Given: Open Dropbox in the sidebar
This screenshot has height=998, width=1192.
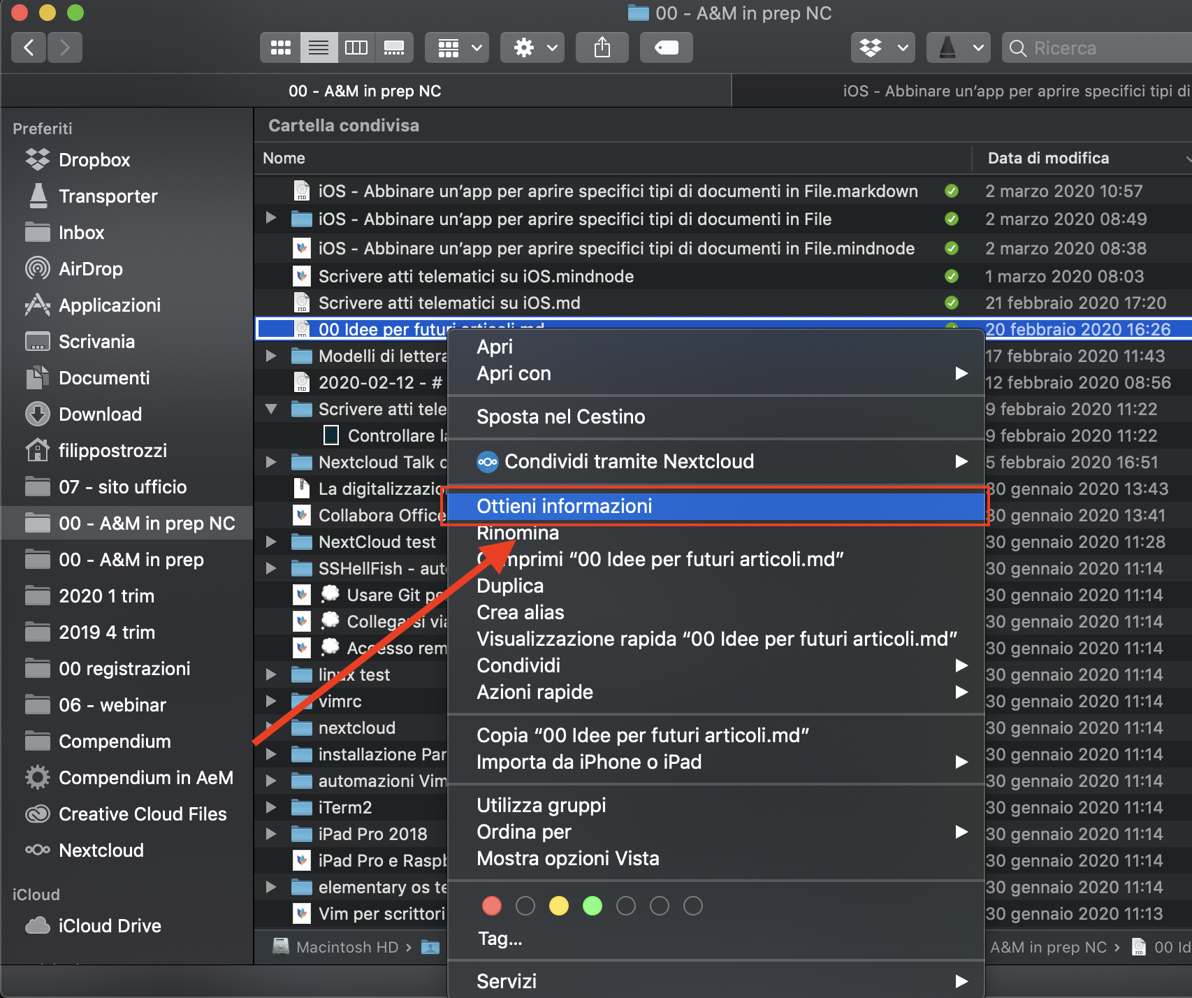Looking at the screenshot, I should [94, 160].
